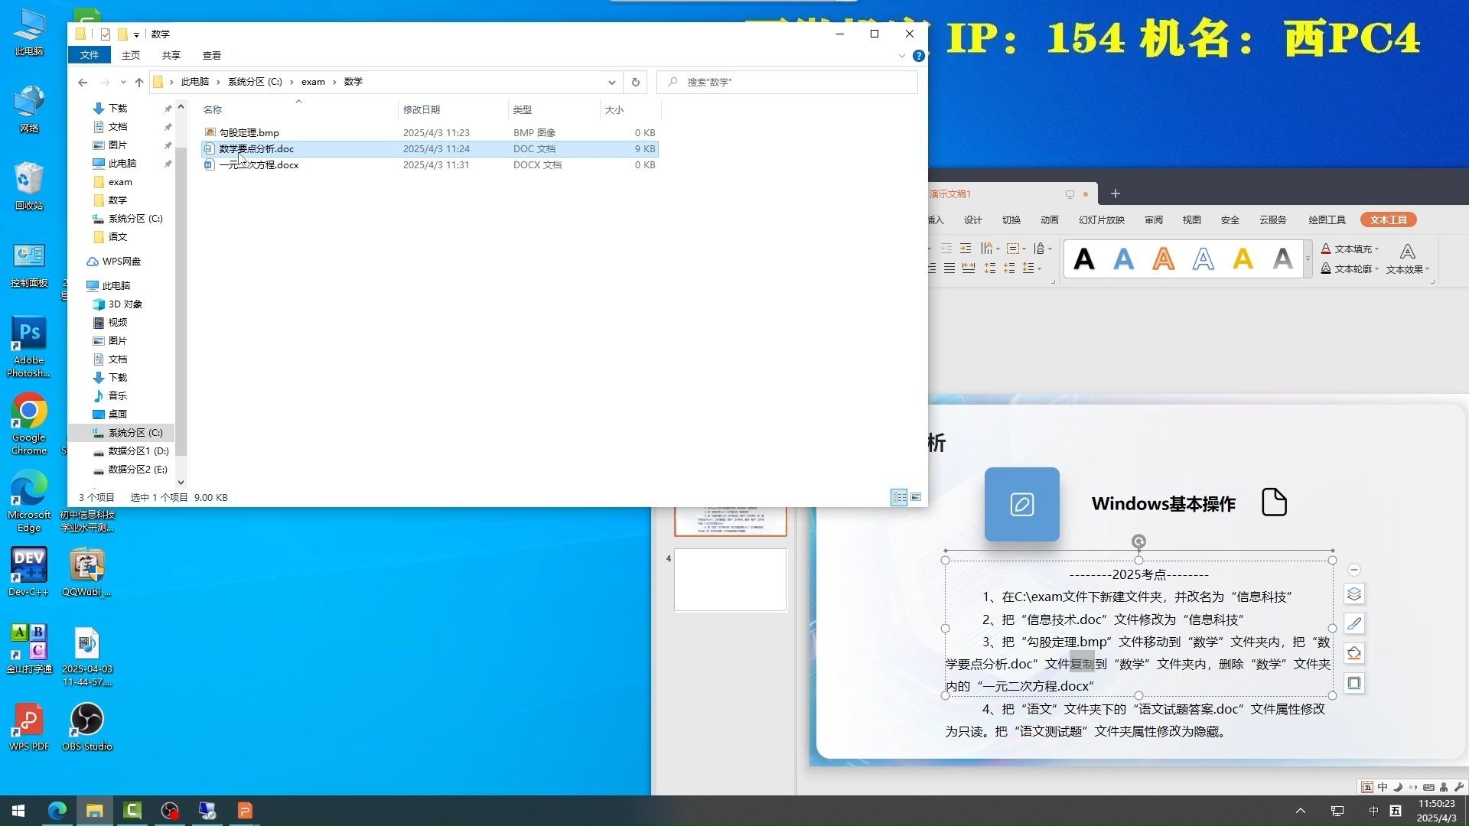Image resolution: width=1469 pixels, height=826 pixels.
Task: Open Text Outline dropdown in WPS
Action: pyautogui.click(x=1376, y=269)
